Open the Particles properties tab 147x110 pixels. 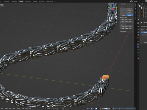click(x=138, y=47)
